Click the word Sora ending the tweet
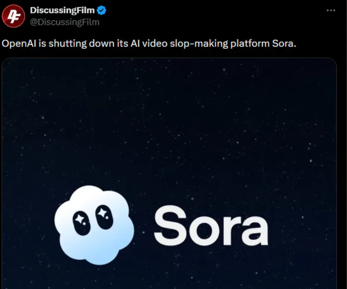347x289 pixels. point(284,43)
